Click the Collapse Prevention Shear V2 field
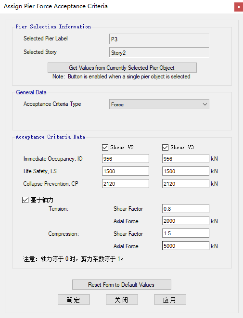Viewport: 243px width, 318px height. 126,184
